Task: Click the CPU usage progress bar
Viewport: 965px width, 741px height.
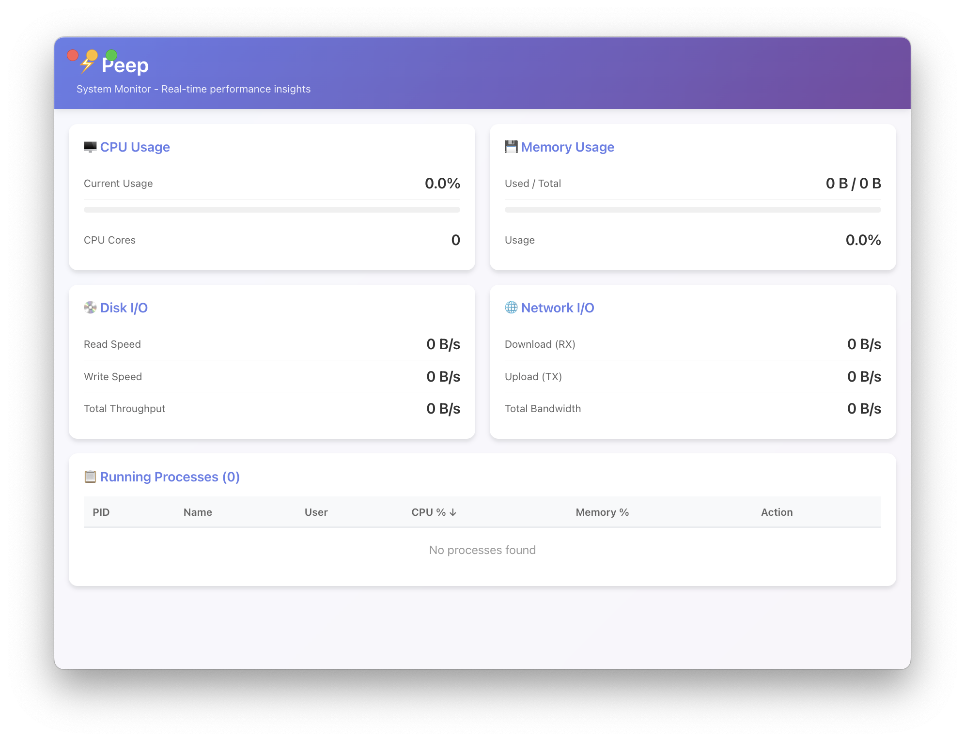Action: (x=272, y=210)
